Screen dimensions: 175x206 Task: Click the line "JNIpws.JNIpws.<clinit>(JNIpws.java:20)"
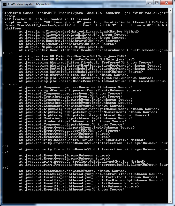pos(61,47)
